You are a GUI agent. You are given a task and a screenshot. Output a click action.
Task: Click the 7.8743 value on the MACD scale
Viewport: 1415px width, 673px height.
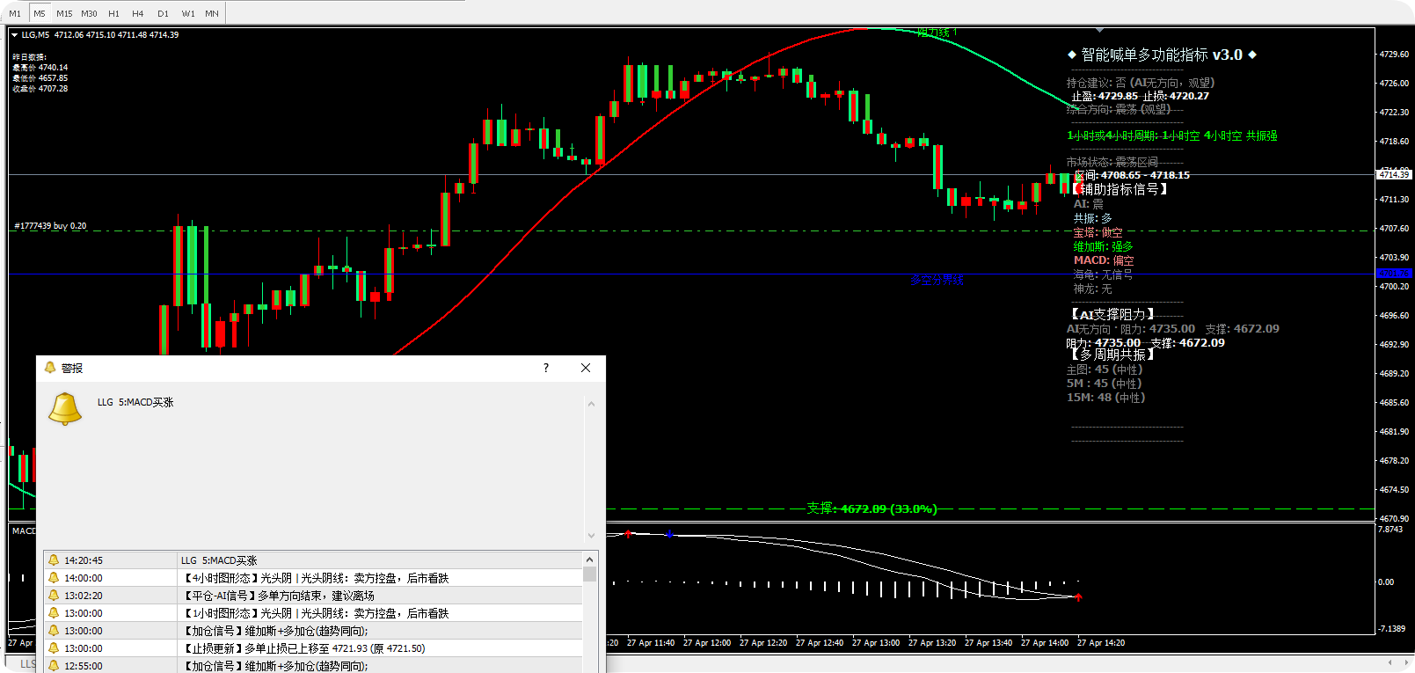click(x=1390, y=530)
